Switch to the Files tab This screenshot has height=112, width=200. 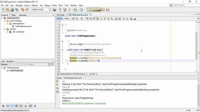pyautogui.click(x=13, y=15)
